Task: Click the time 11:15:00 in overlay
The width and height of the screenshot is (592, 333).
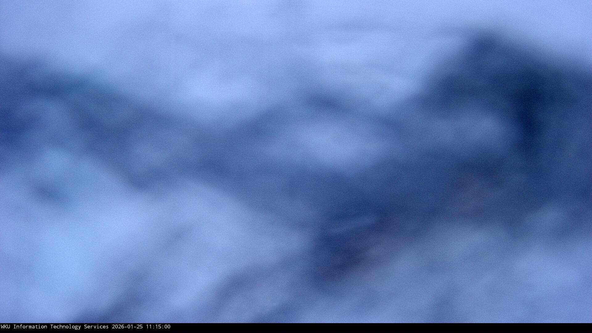Action: (x=158, y=327)
